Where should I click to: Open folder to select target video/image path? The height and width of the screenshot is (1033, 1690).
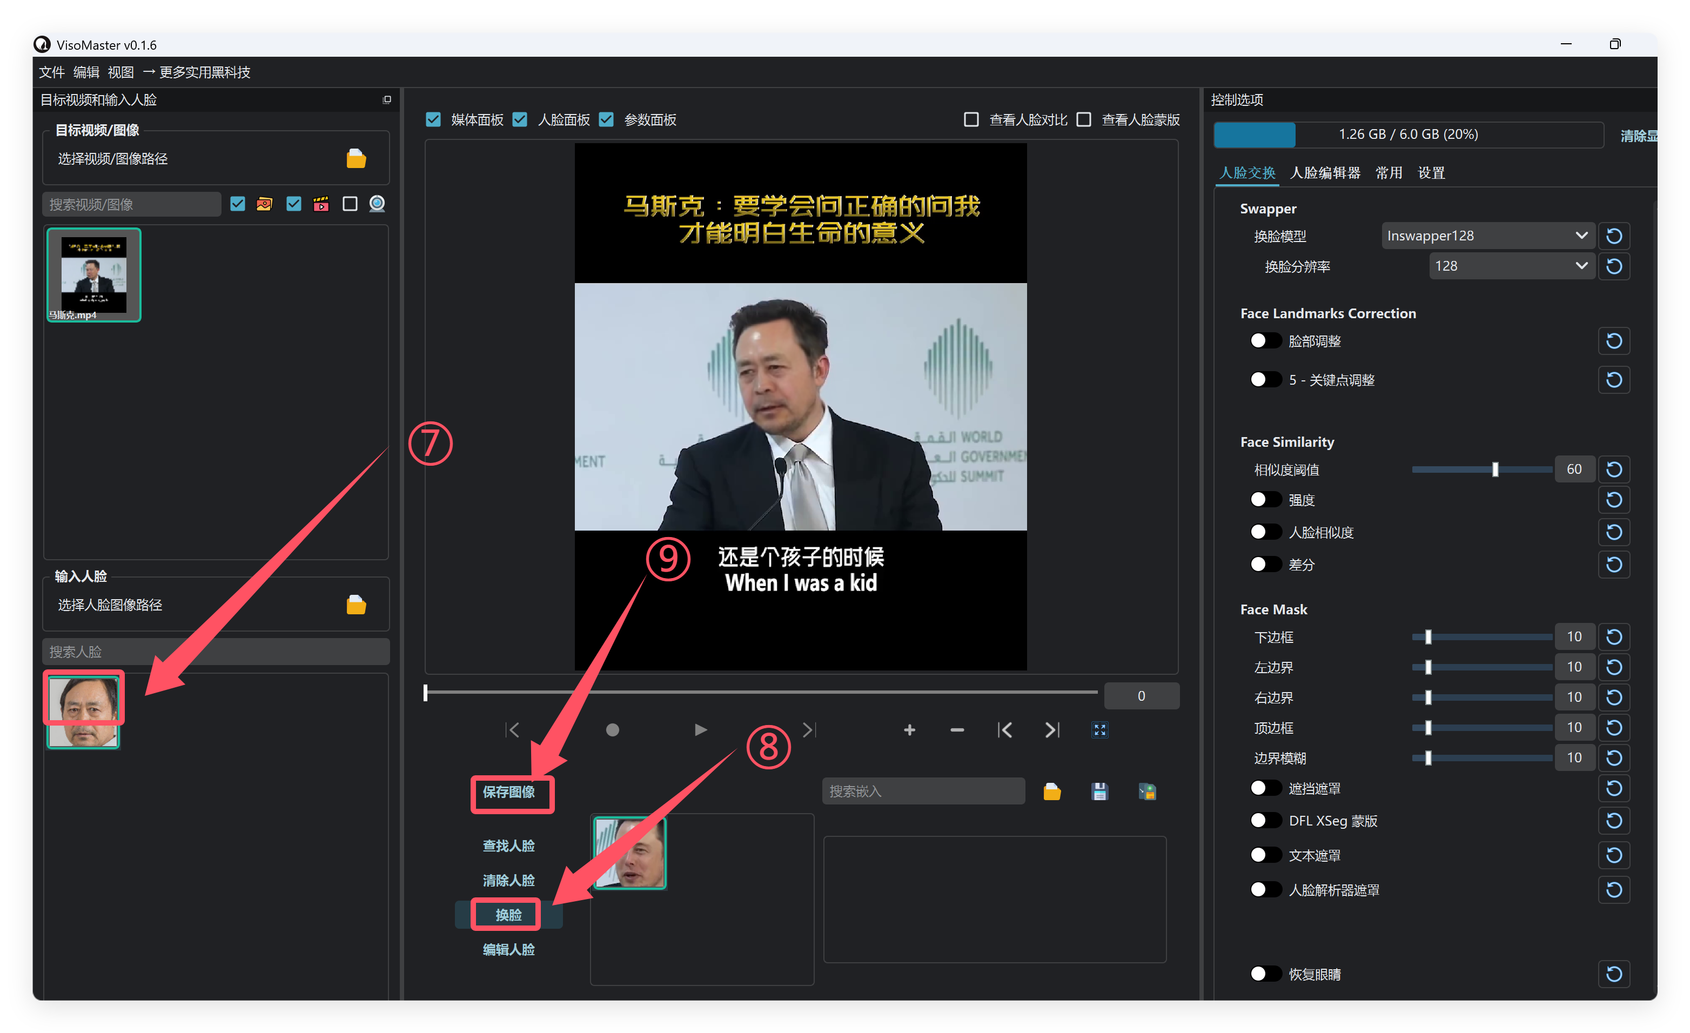coord(356,158)
